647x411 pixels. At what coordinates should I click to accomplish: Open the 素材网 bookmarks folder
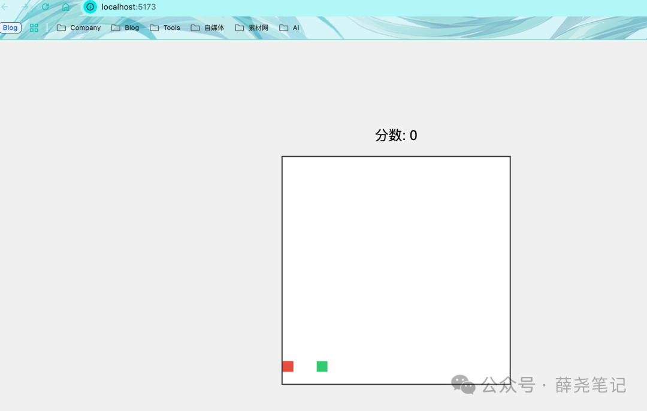coord(251,28)
